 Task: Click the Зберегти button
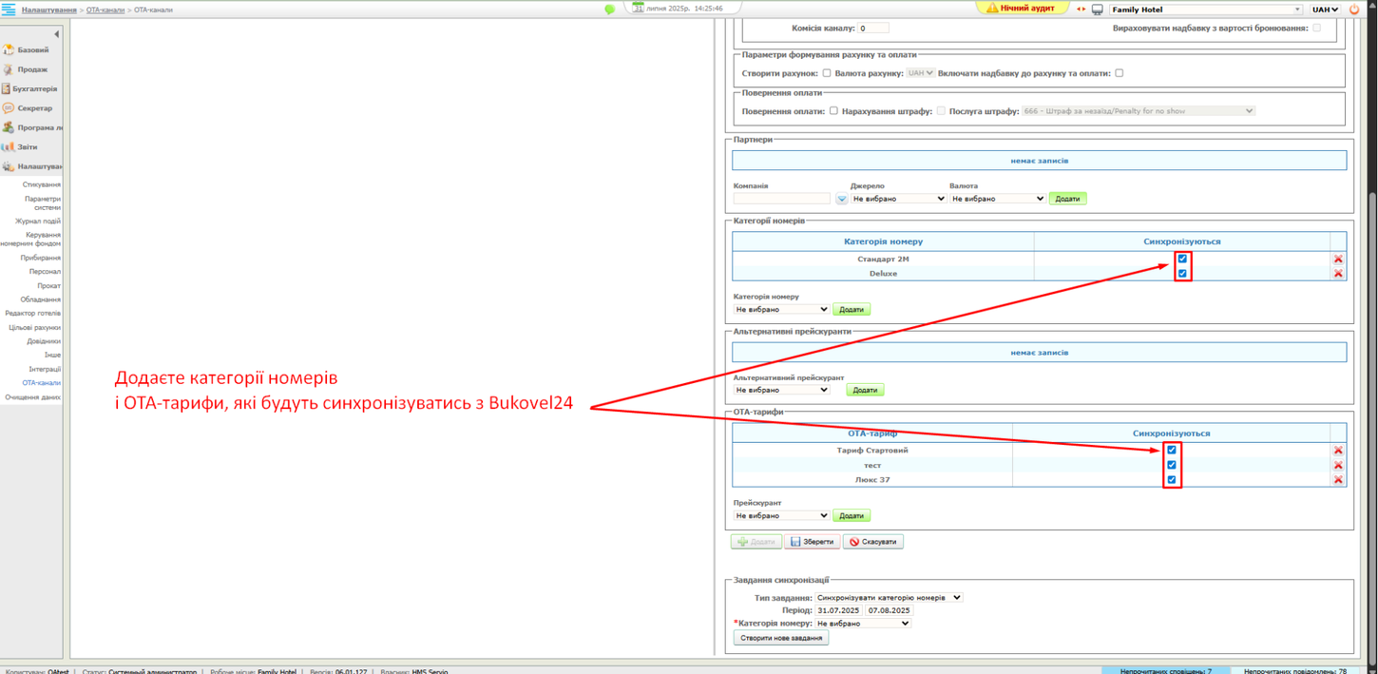(x=813, y=540)
